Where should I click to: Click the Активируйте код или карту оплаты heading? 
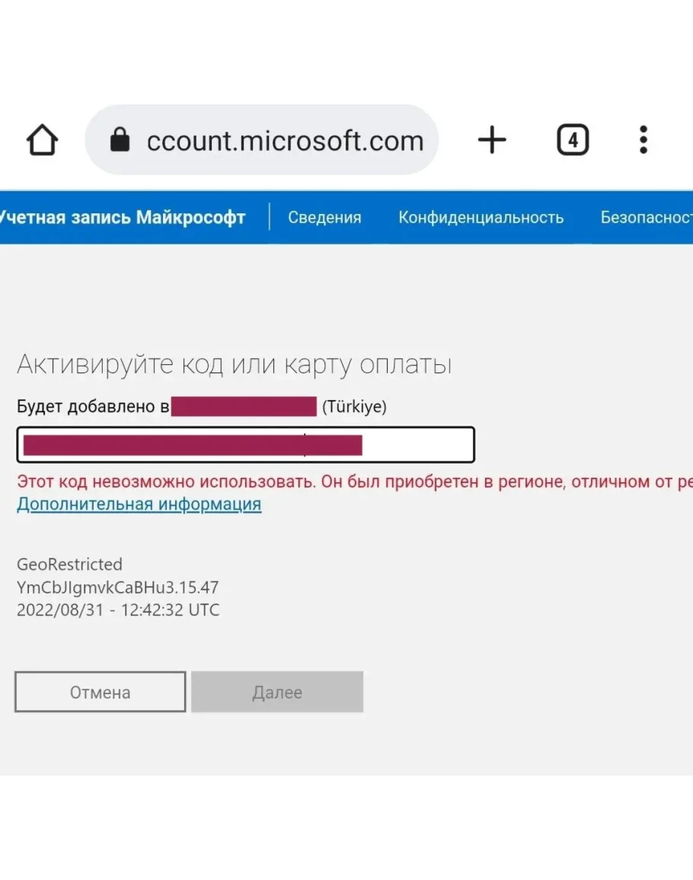point(235,365)
